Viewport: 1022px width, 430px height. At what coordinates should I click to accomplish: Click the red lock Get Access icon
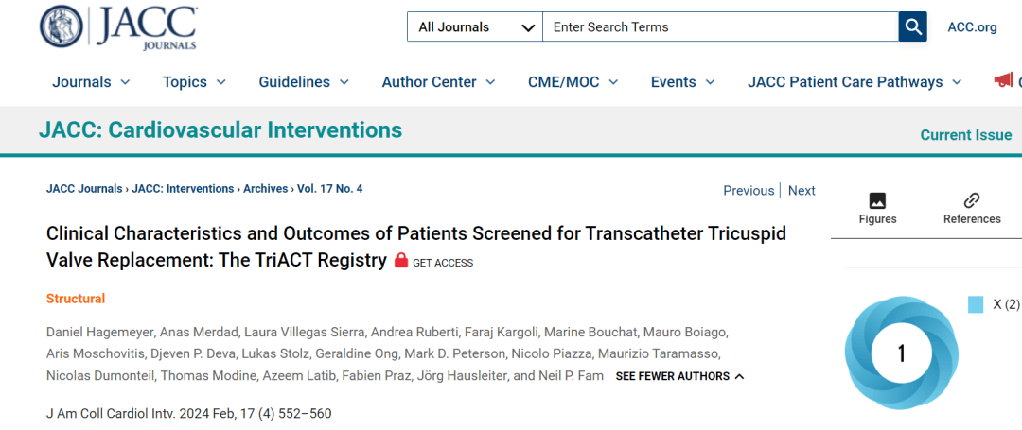click(401, 261)
